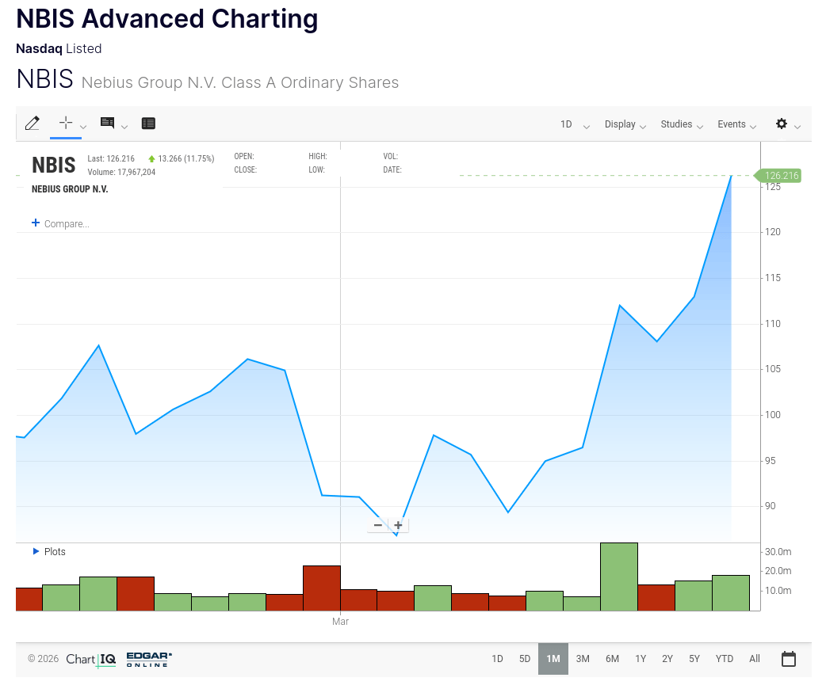The width and height of the screenshot is (826, 689).
Task: Open the data table view icon
Action: pos(148,124)
